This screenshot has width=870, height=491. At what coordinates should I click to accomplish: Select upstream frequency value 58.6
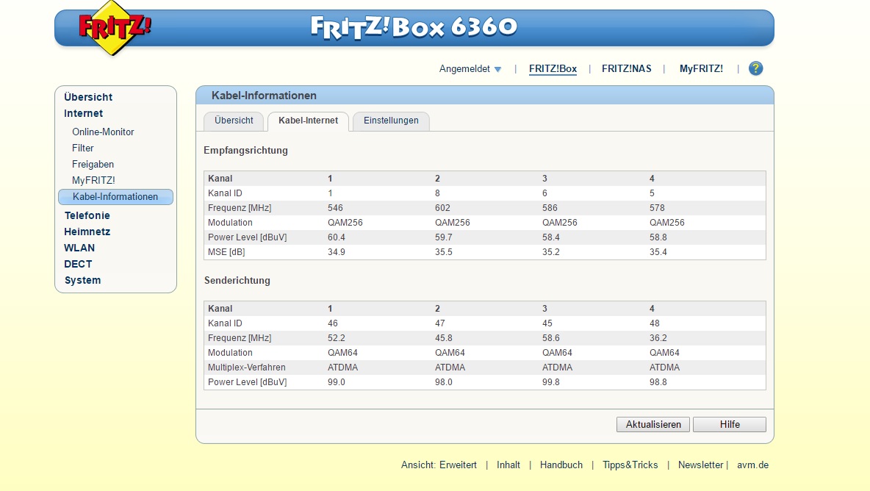point(551,338)
